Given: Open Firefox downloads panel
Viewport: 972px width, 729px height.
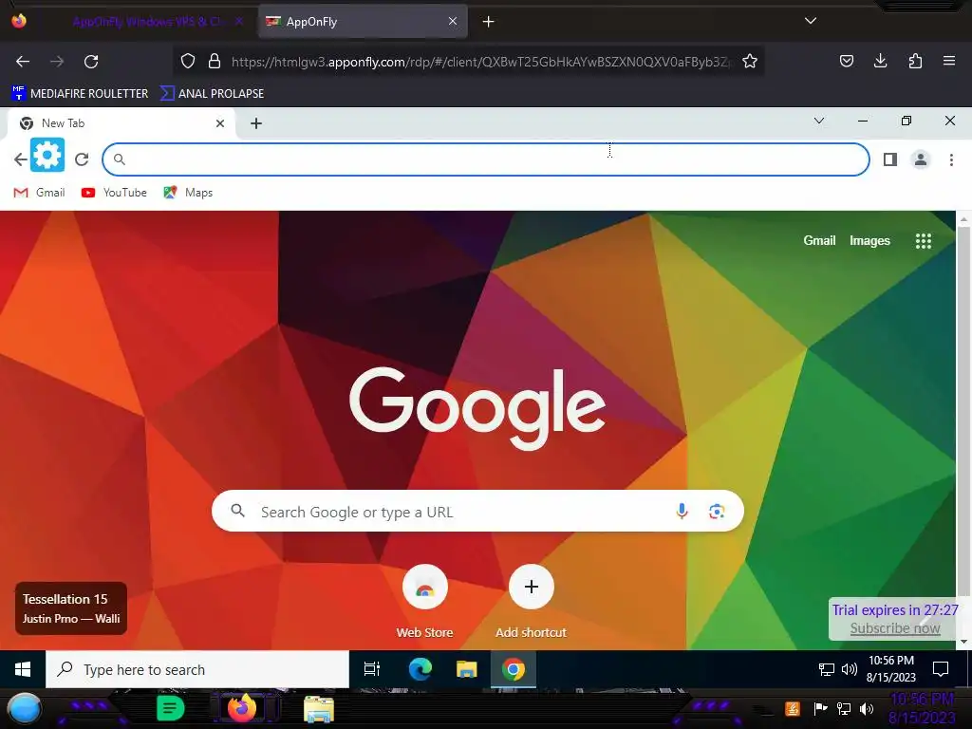Looking at the screenshot, I should click(880, 61).
